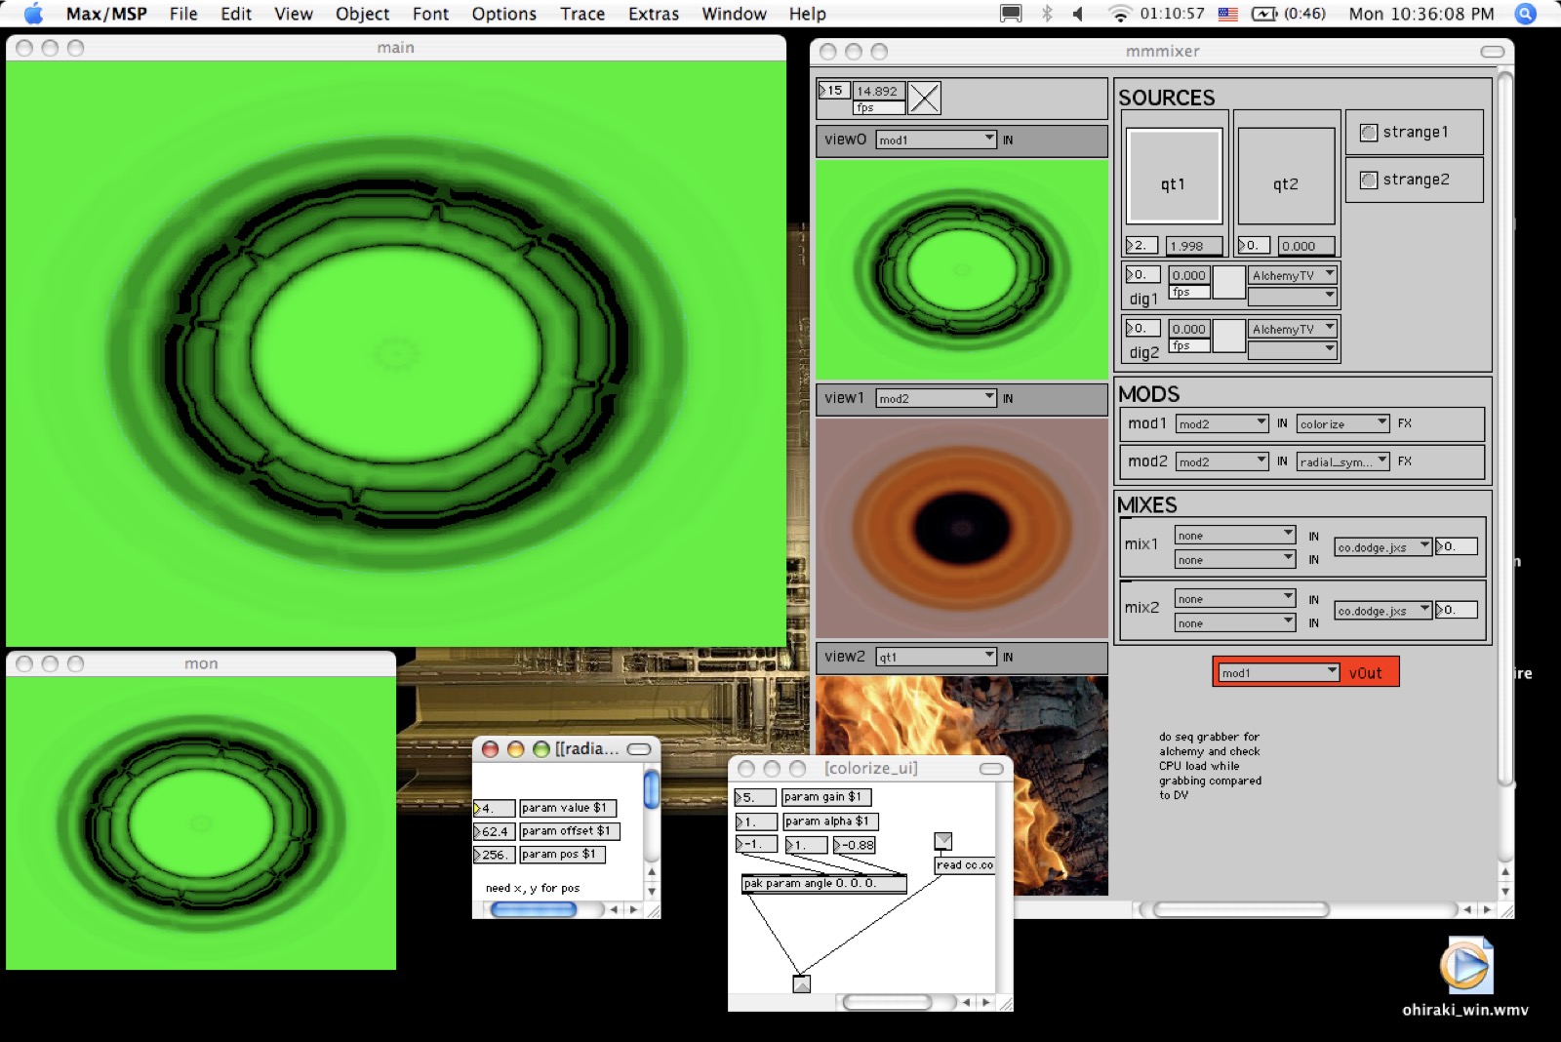Open the ohiraki_win.wmv file icon on desktop

(x=1465, y=967)
